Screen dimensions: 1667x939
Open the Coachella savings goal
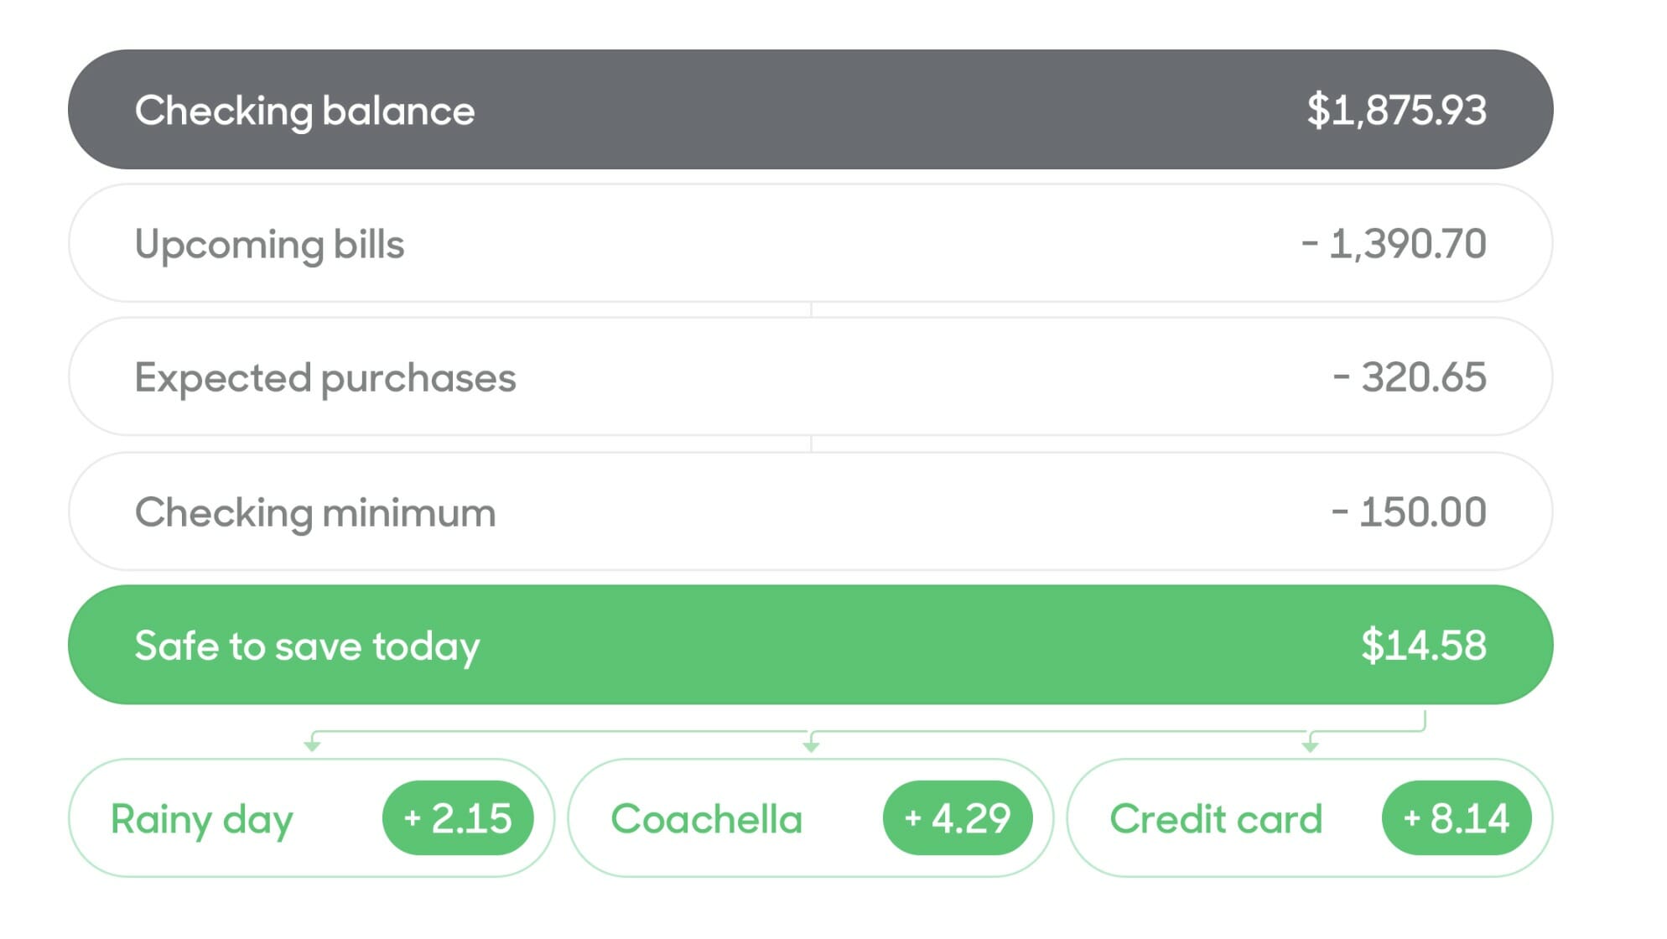810,818
